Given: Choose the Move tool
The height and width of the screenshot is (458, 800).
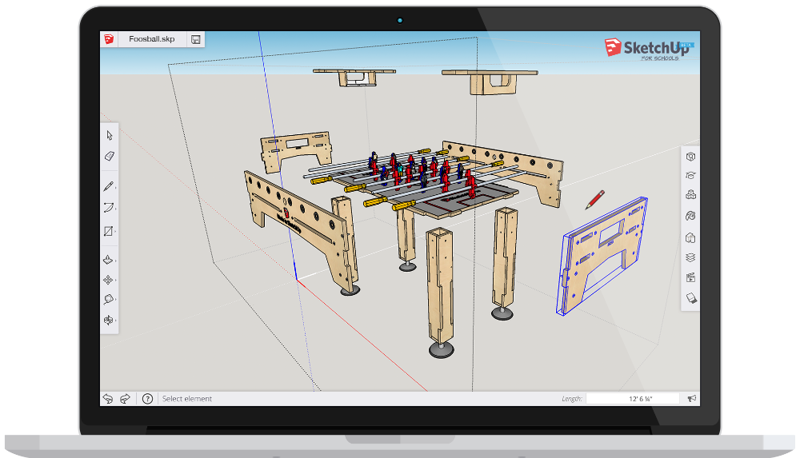Looking at the screenshot, I should [x=108, y=280].
